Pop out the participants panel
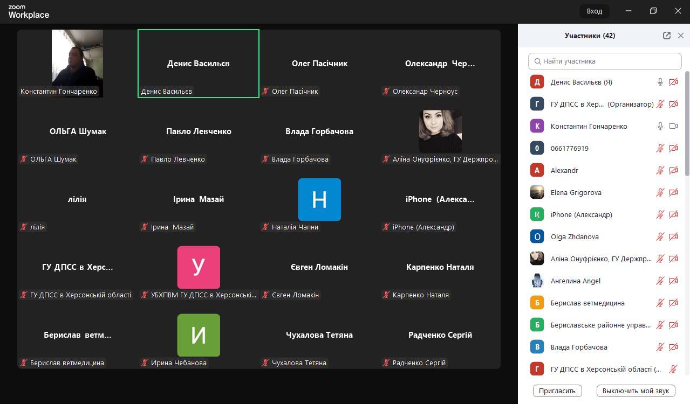 click(667, 36)
